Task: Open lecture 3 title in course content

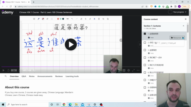Action: click(152, 50)
